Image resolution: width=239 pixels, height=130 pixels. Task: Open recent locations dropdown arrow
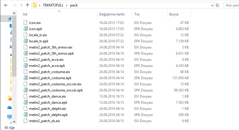point(21,5)
